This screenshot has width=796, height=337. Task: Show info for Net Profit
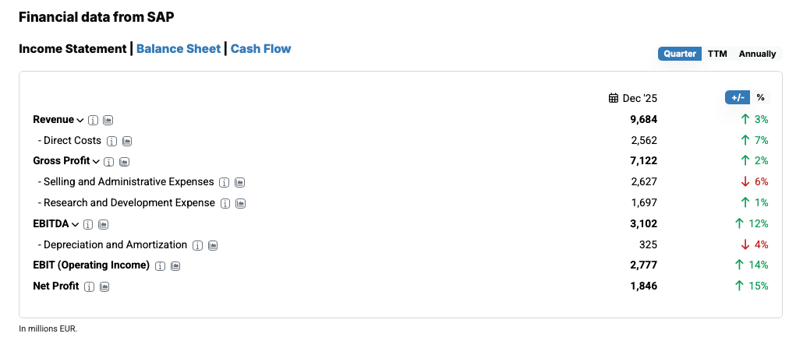click(x=89, y=286)
